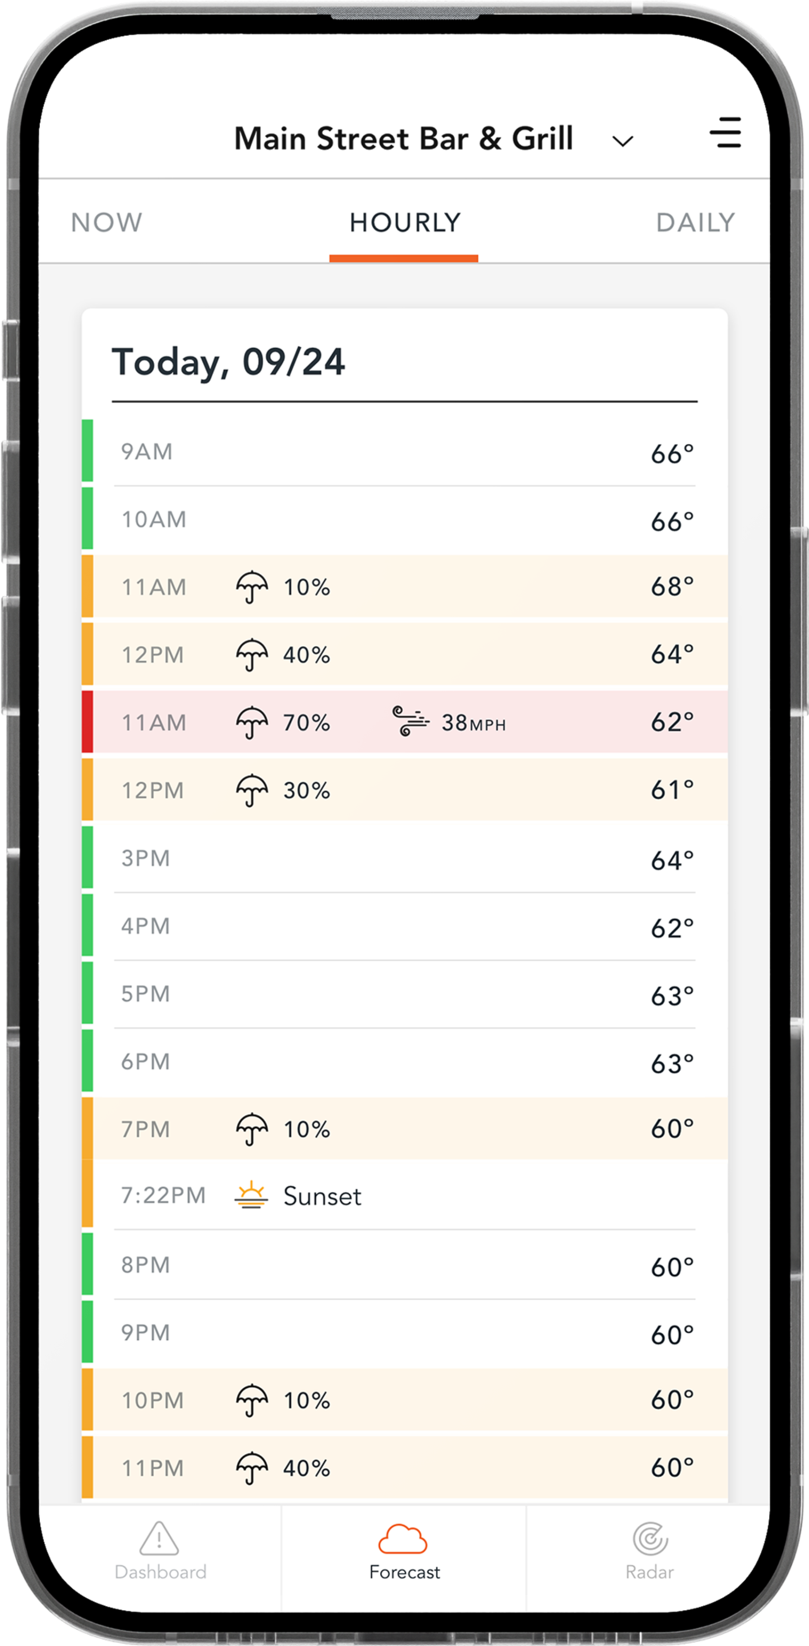The height and width of the screenshot is (1646, 809).
Task: Click the wind icon beside 38 MPH
Action: [x=410, y=721]
